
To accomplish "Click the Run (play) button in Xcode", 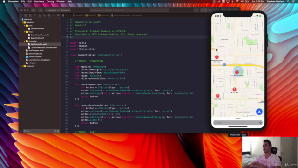I will click(33, 10).
